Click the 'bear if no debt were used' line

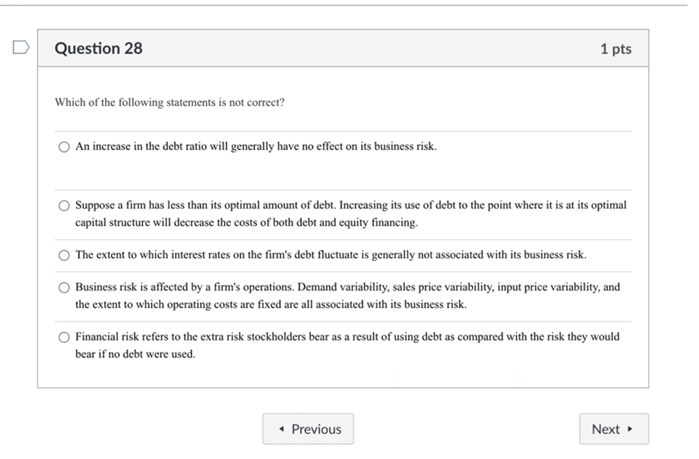pyautogui.click(x=135, y=354)
